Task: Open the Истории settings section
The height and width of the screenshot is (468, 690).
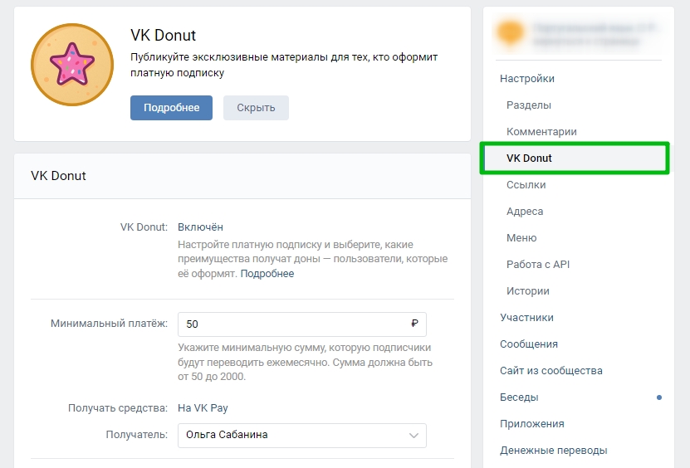Action: [527, 291]
